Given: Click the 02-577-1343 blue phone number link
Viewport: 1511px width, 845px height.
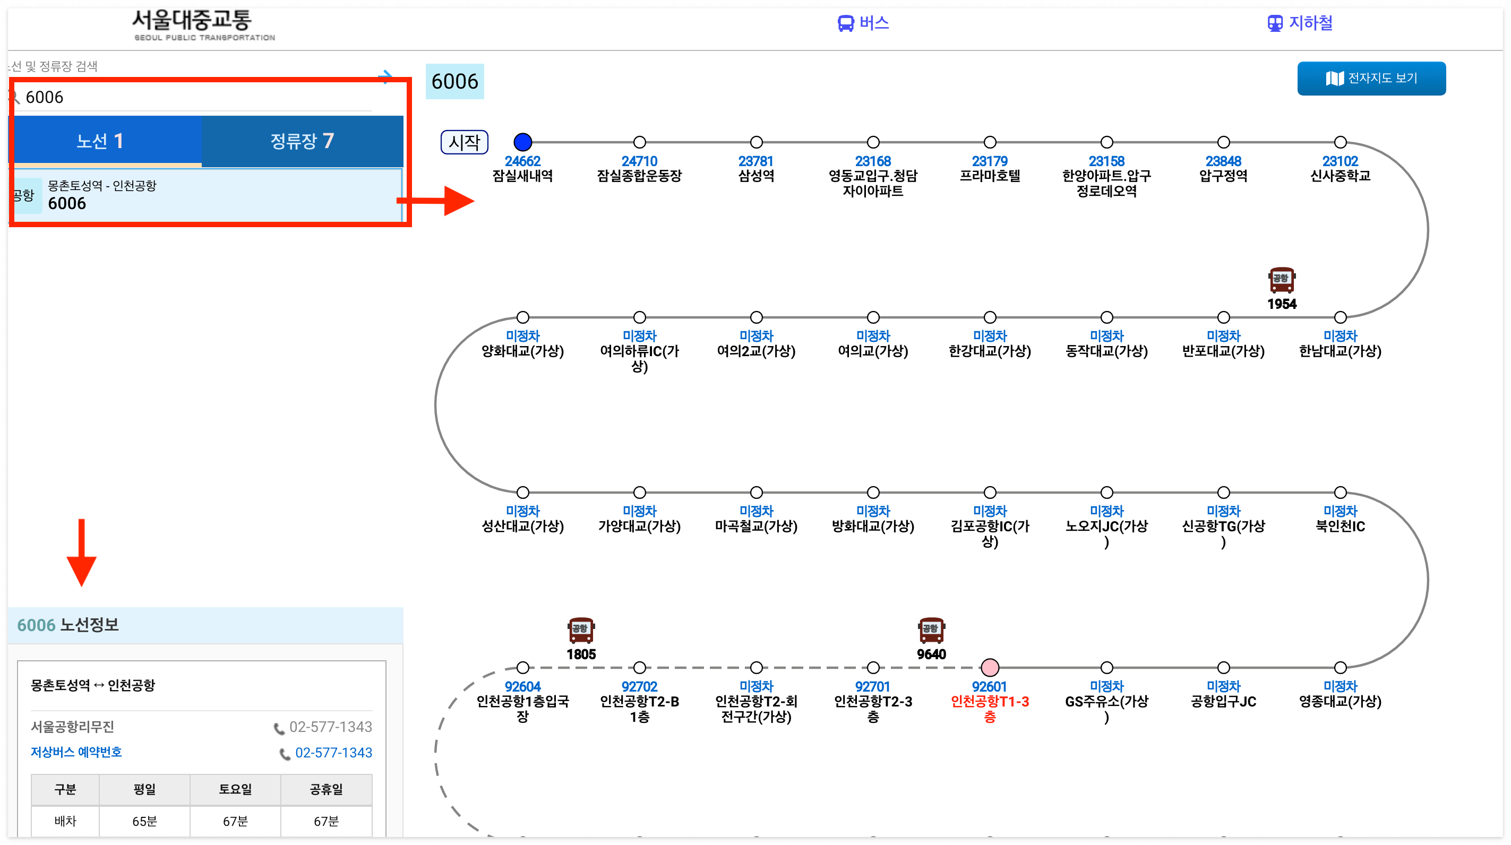Looking at the screenshot, I should click(x=333, y=752).
